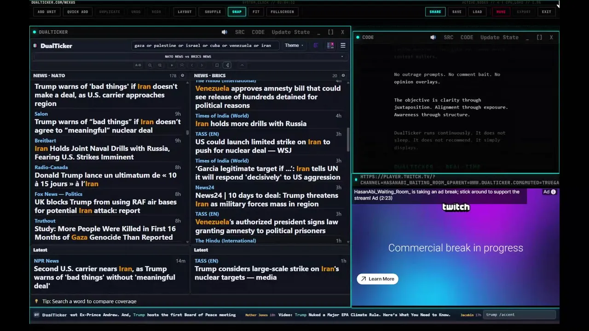This screenshot has width=589, height=331.
Task: Open Radio-Canada Donald Trump ultimatum headline
Action: 105,179
